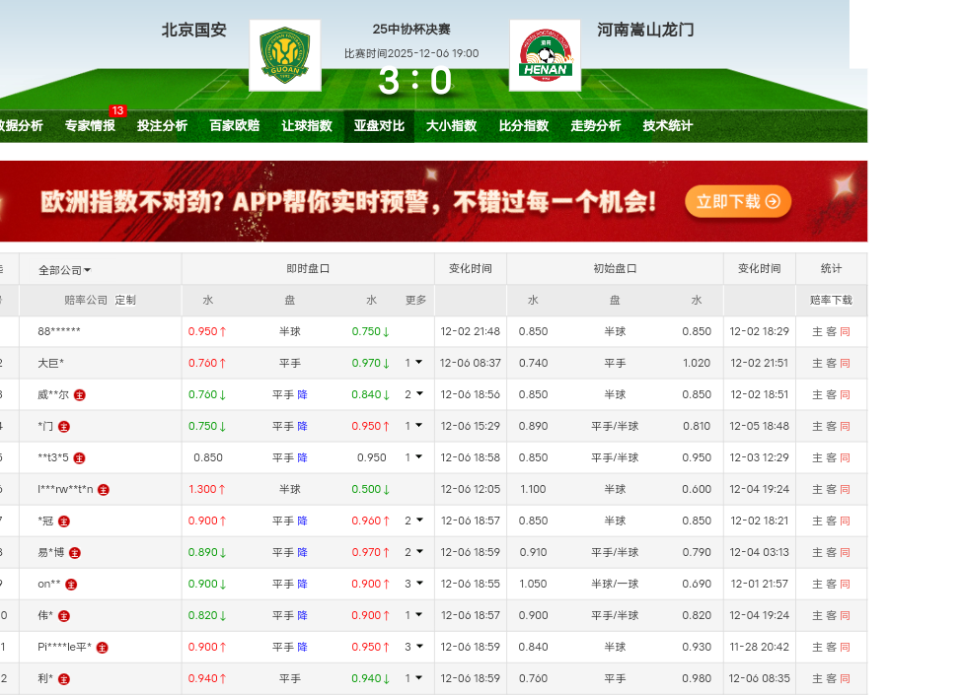Image resolution: width=962 pixels, height=695 pixels.
Task: Click the 赔率下载 link in header
Action: (x=831, y=301)
